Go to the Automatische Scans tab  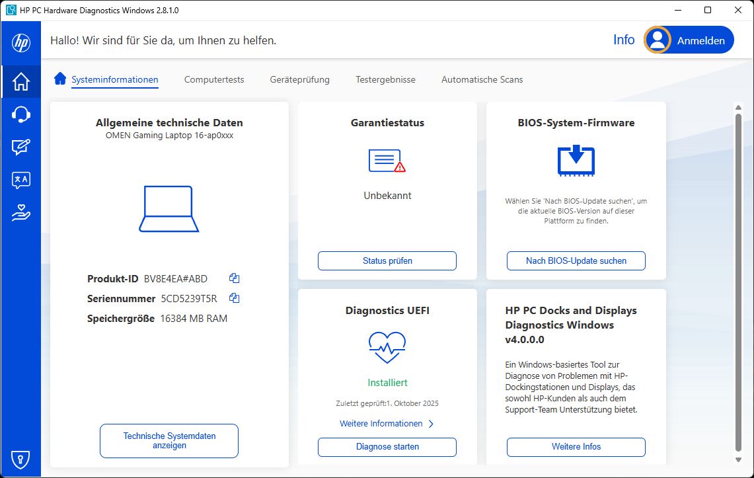click(482, 79)
